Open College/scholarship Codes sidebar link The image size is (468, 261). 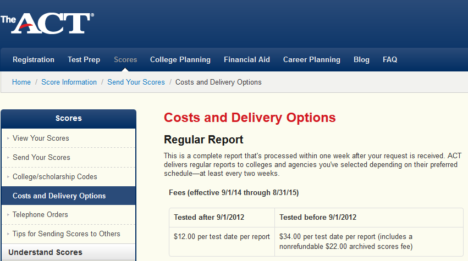click(x=54, y=176)
